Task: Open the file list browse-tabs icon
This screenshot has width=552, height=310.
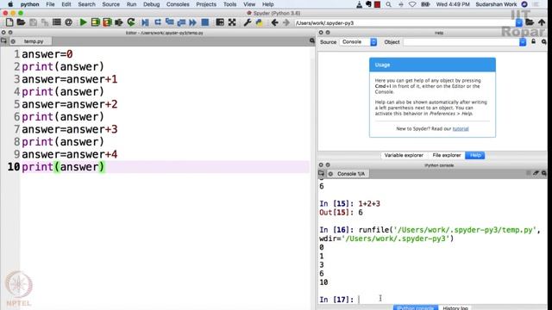Action: 57,23
